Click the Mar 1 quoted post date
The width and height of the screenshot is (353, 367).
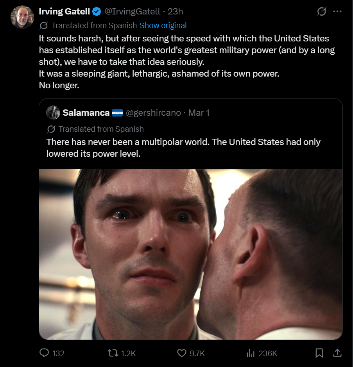point(199,113)
